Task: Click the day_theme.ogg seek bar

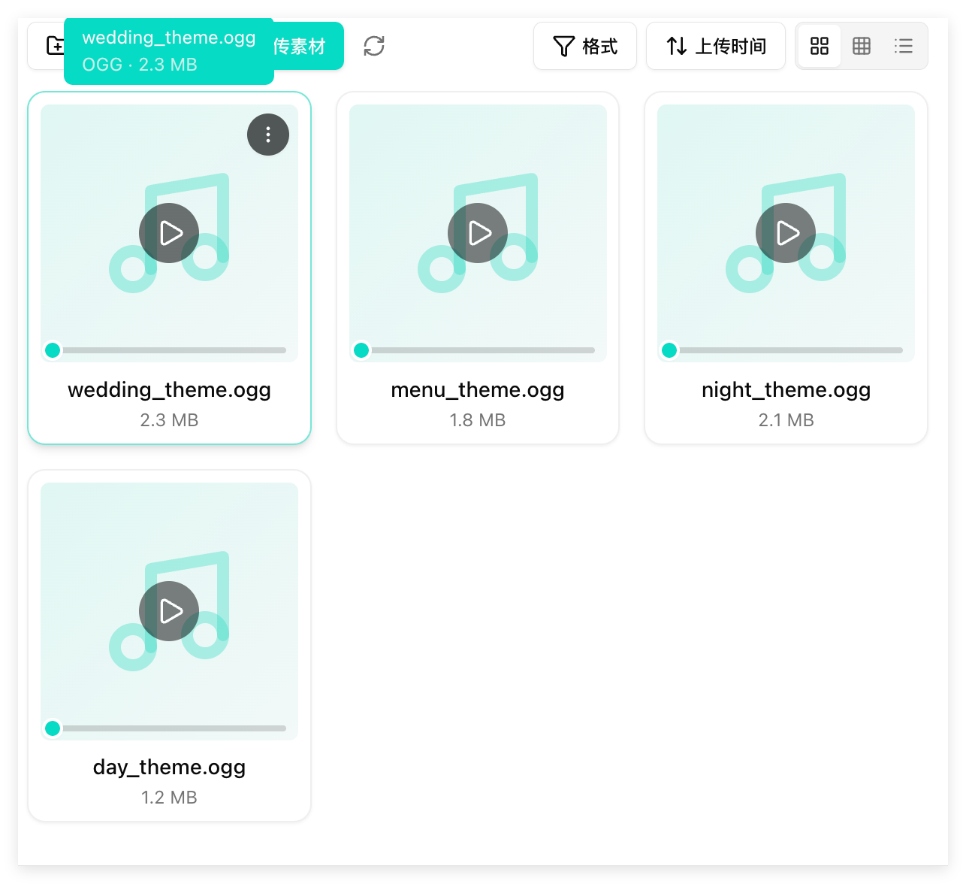Action: [x=175, y=728]
